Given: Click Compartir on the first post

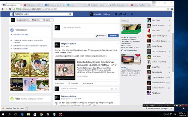Looking at the screenshot, I should coord(88,84).
